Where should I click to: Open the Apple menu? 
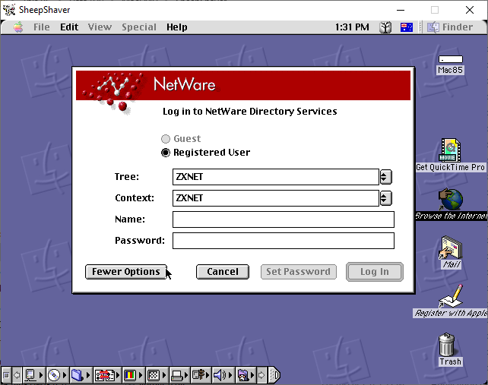point(18,27)
